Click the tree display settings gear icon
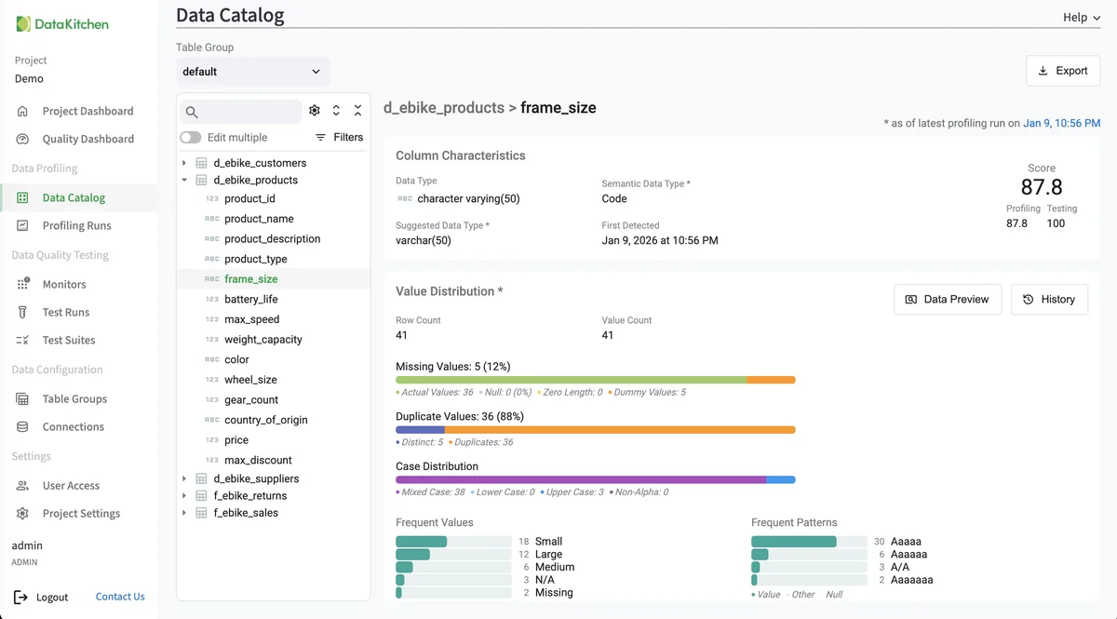Screen dimensions: 1117x619 tap(315, 111)
